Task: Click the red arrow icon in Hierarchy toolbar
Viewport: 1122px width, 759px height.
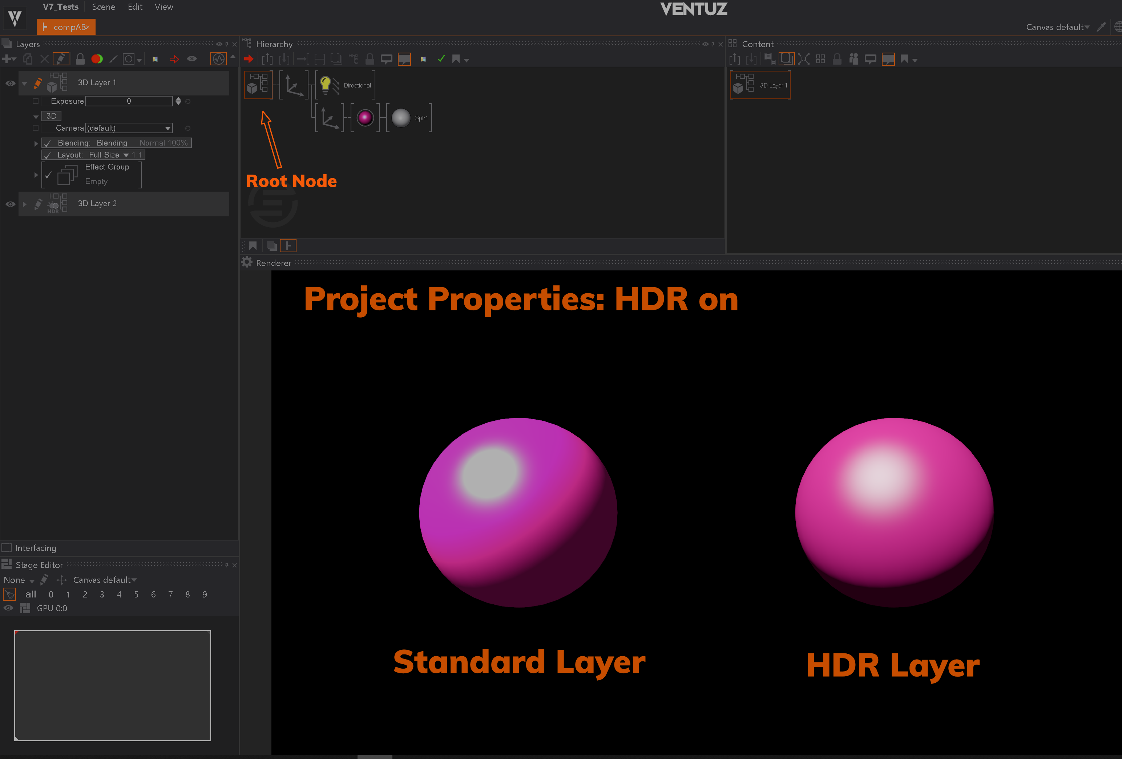Action: [249, 59]
